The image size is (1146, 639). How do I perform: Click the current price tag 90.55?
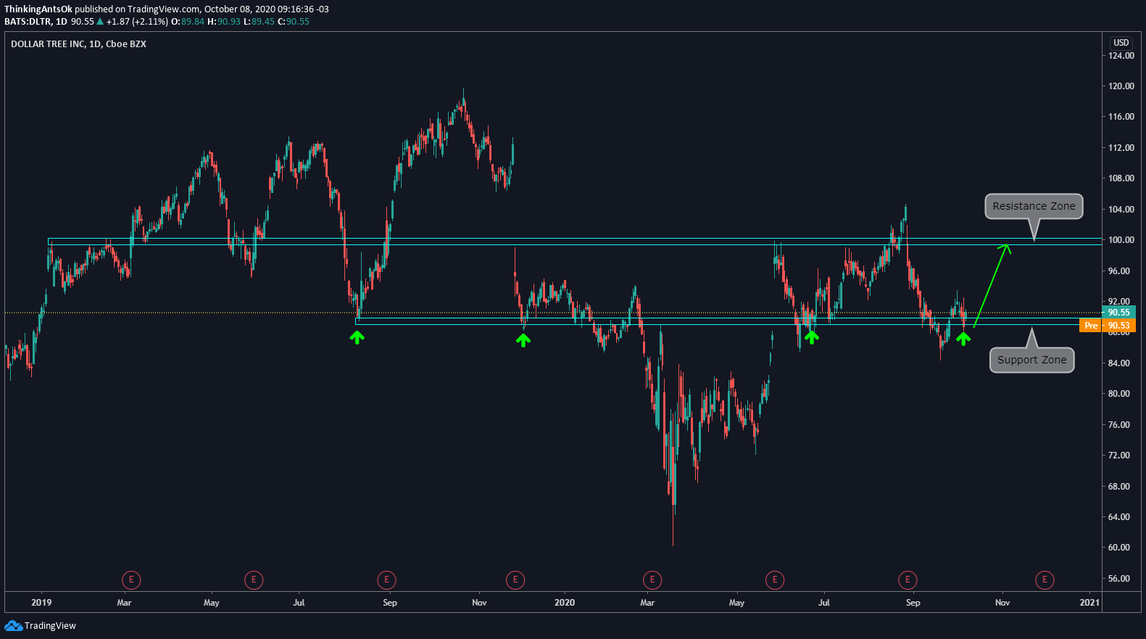tap(1119, 313)
